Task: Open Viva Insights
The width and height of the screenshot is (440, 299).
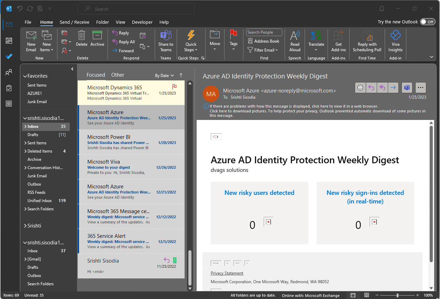Action: coord(395,41)
